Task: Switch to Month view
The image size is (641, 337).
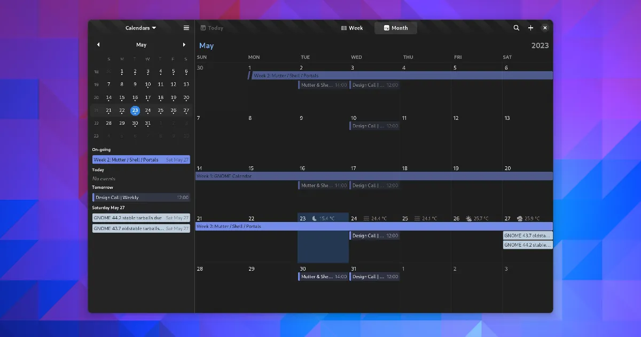Action: [396, 28]
